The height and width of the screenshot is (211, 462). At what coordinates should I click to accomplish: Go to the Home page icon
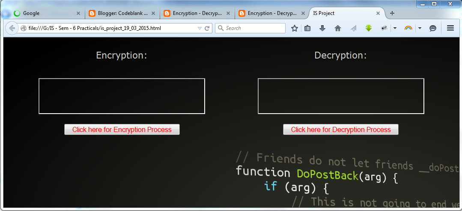[x=338, y=28]
